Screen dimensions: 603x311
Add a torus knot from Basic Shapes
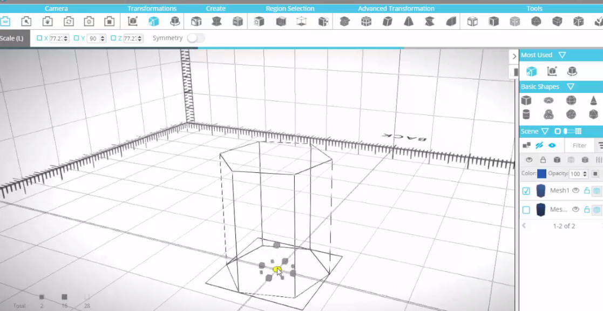click(x=548, y=114)
